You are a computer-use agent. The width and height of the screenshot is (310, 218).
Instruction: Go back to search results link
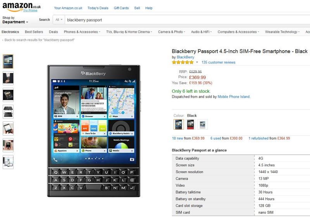39,40
